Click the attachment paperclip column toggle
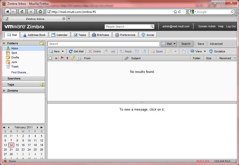This screenshot has width=239, height=165. (126, 58)
